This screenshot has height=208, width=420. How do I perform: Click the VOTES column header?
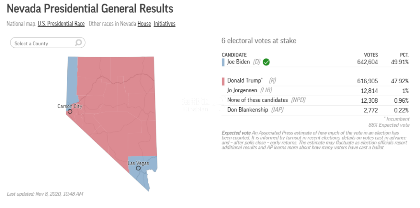[x=371, y=55]
